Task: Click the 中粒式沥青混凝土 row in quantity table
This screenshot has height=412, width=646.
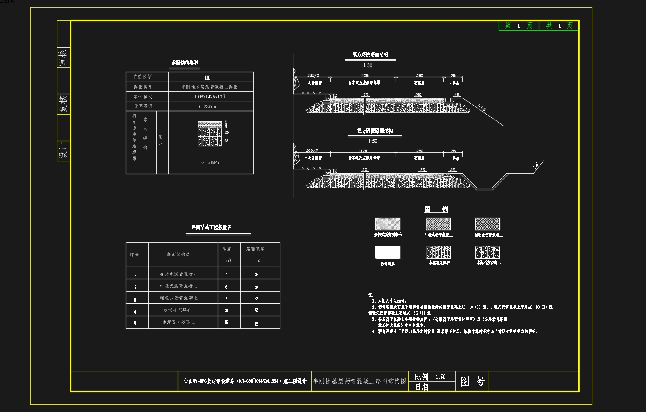Action: coord(203,285)
